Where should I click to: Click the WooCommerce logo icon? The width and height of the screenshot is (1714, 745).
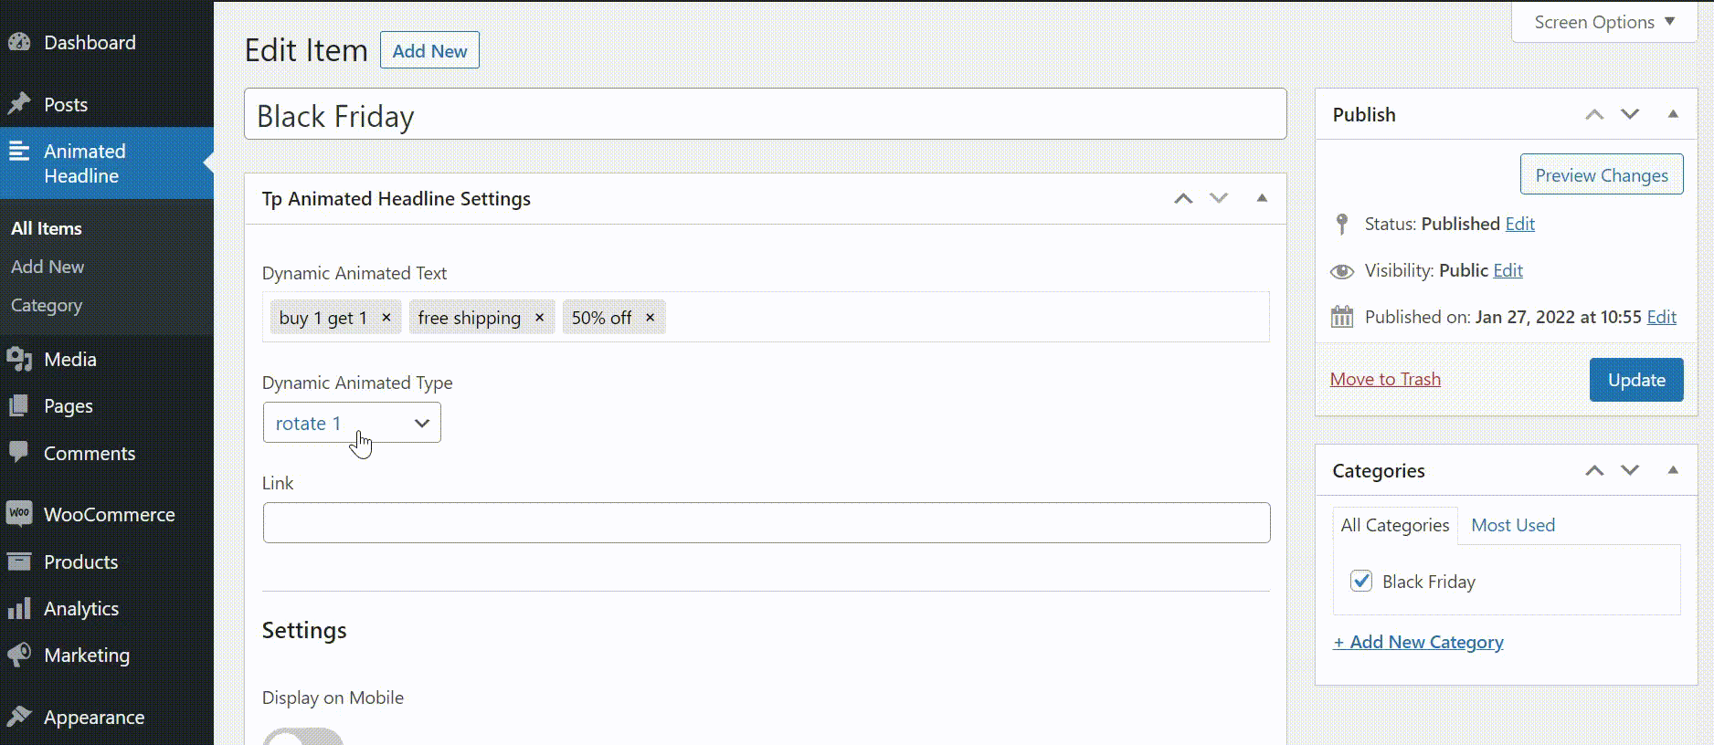tap(19, 514)
